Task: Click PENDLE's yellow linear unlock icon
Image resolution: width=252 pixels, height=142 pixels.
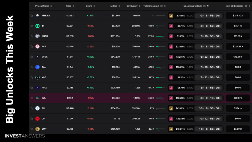Action: [x=171, y=16]
